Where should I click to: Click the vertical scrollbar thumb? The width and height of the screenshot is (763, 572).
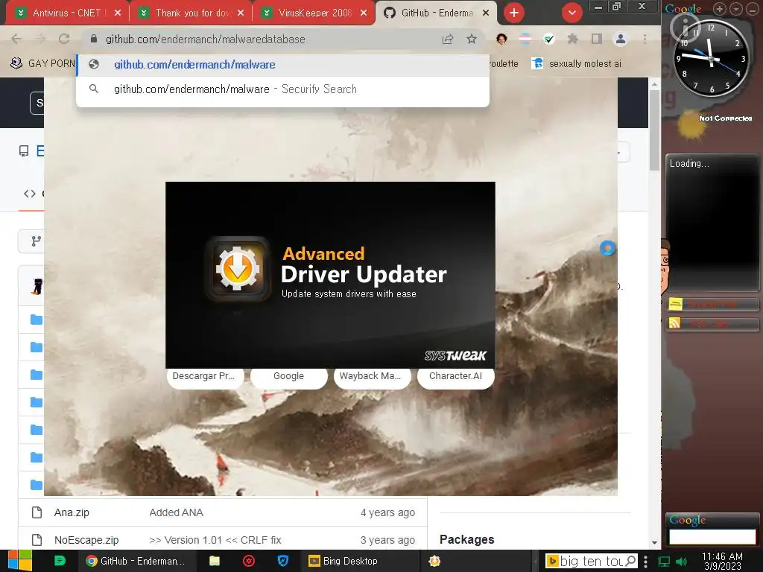[x=654, y=130]
